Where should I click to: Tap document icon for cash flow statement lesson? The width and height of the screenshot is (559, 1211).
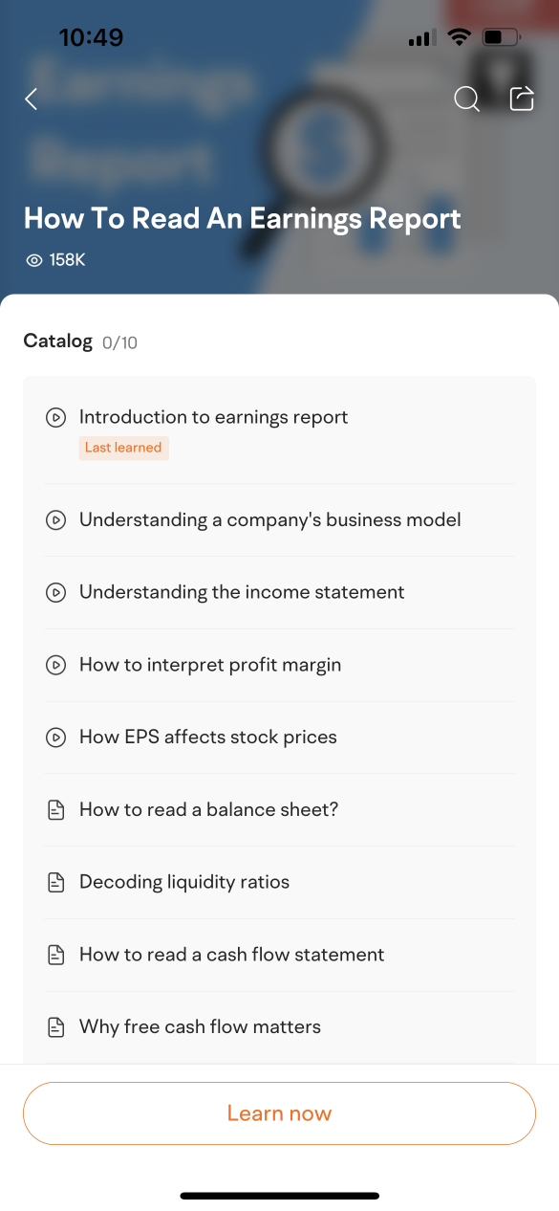tap(56, 955)
